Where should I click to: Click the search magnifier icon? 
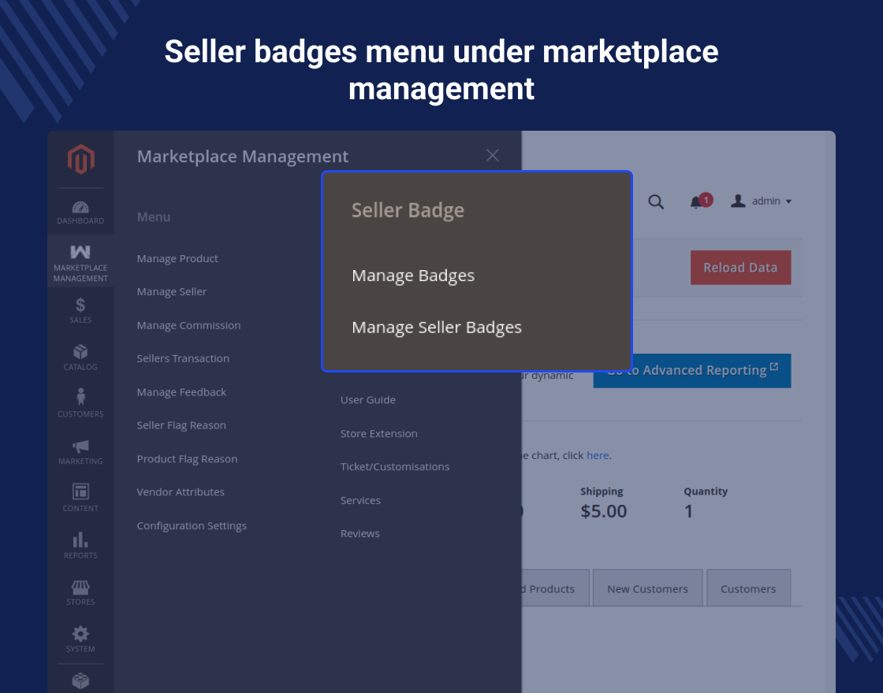[655, 202]
